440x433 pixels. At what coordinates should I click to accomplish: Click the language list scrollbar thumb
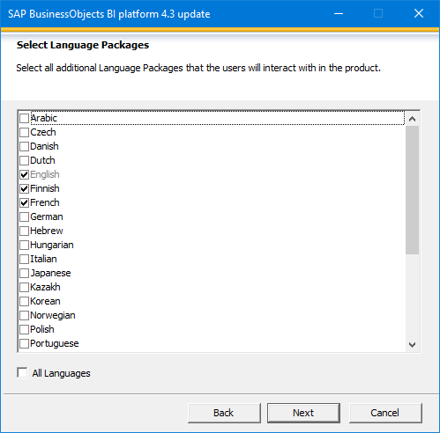click(x=412, y=190)
